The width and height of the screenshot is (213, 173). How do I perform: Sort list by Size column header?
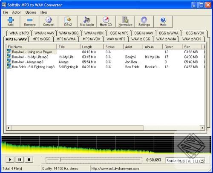point(192,47)
